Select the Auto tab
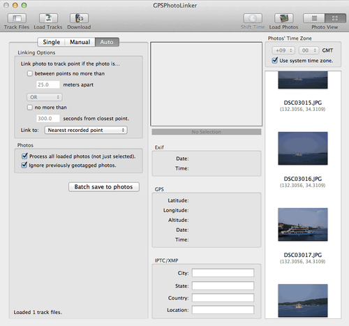The height and width of the screenshot is (326, 349). click(107, 42)
